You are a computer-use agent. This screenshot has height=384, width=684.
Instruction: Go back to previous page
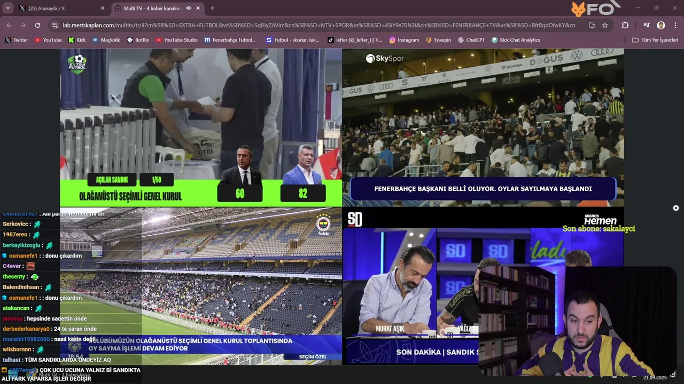pos(9,25)
